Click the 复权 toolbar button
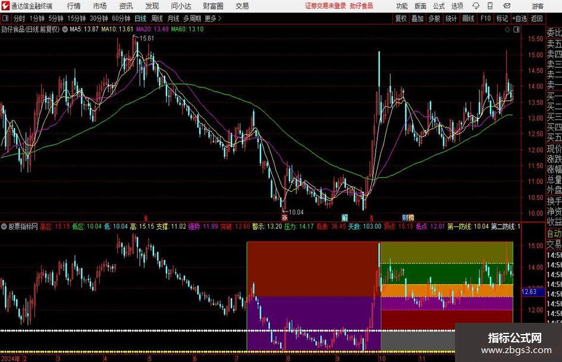 click(401, 18)
